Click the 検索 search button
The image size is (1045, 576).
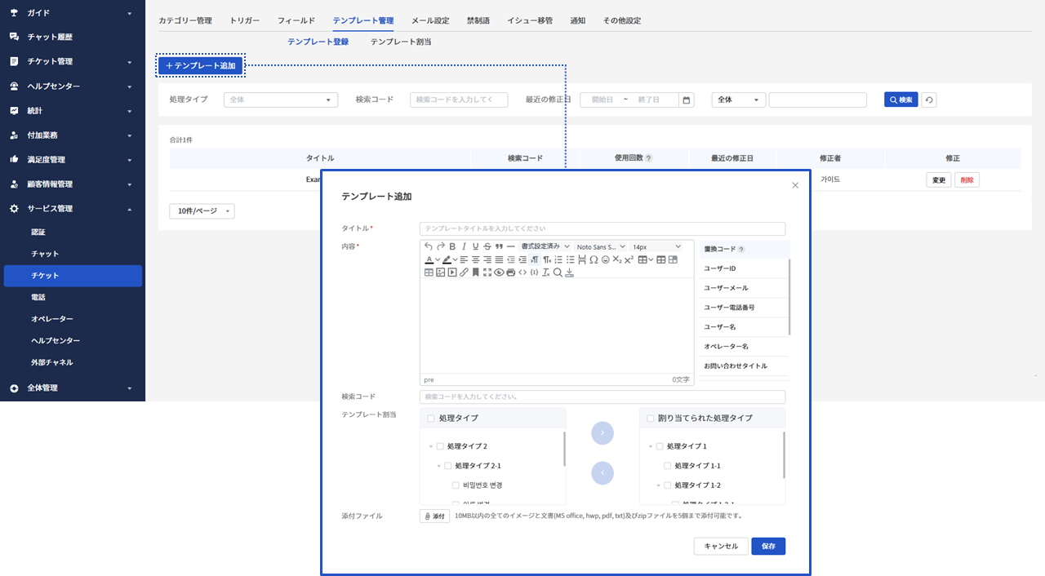click(901, 100)
